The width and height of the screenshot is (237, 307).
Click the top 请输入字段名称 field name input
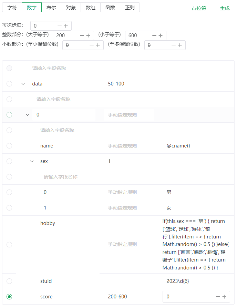[49, 68]
